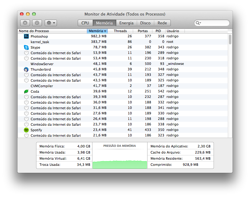
Task: Click shield icon of Safari process PID 330
Action: point(26,113)
